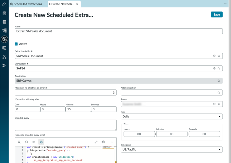Click the retry Minutes field showing 15
231x163 pixels.
click(x=78, y=109)
